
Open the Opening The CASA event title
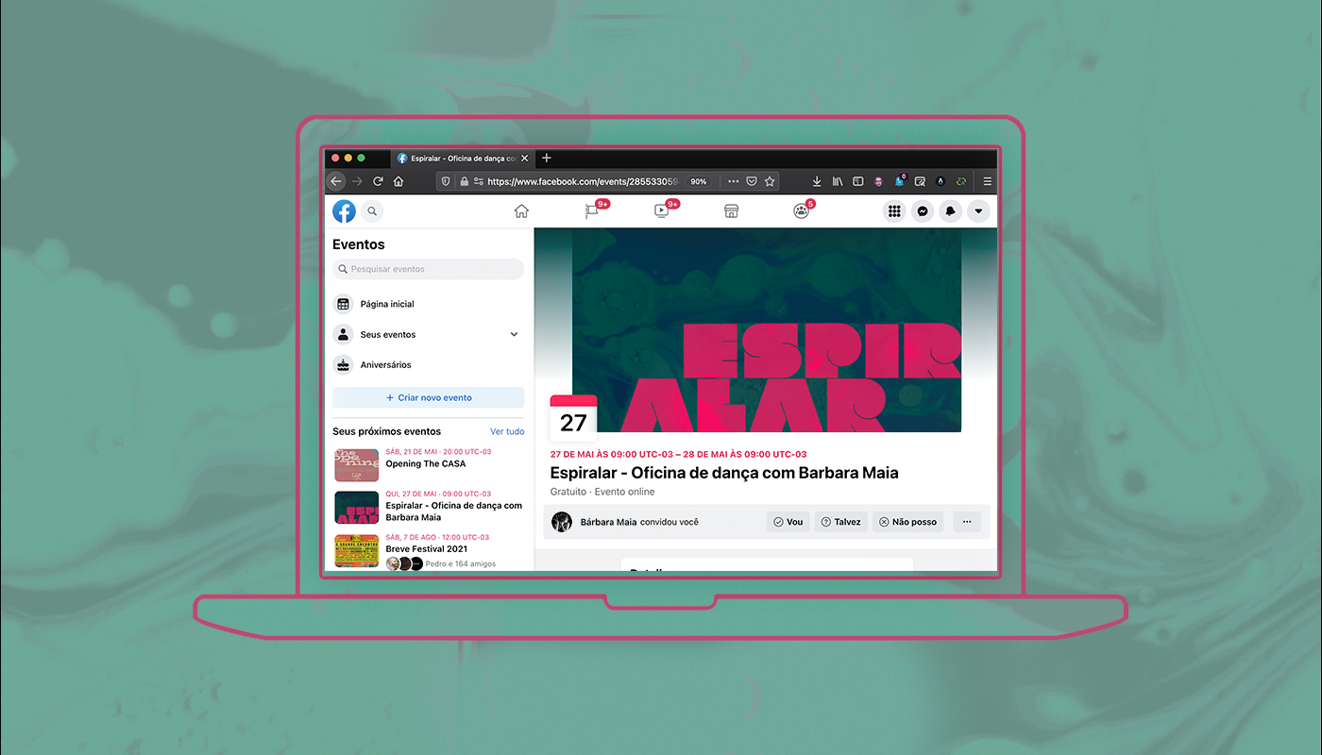click(x=425, y=463)
